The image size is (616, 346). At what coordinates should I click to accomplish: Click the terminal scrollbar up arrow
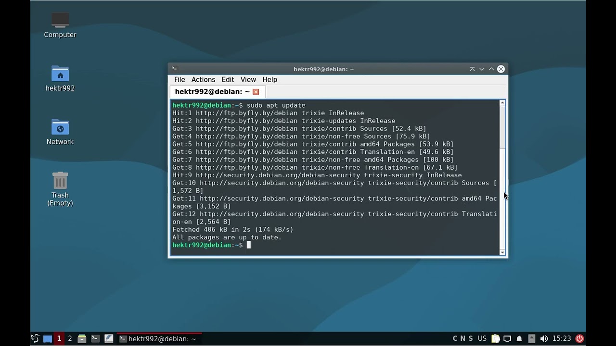click(502, 103)
